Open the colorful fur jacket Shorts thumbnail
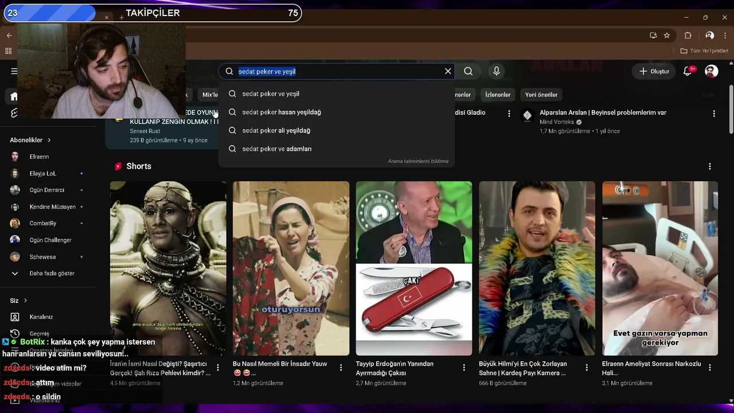The height and width of the screenshot is (413, 734). point(537,268)
